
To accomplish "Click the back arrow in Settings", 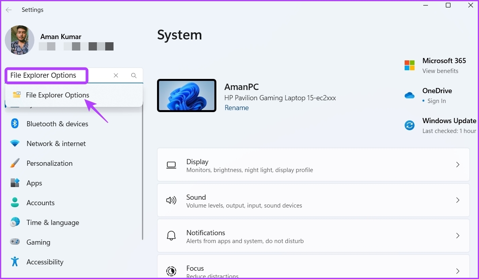I will [9, 10].
